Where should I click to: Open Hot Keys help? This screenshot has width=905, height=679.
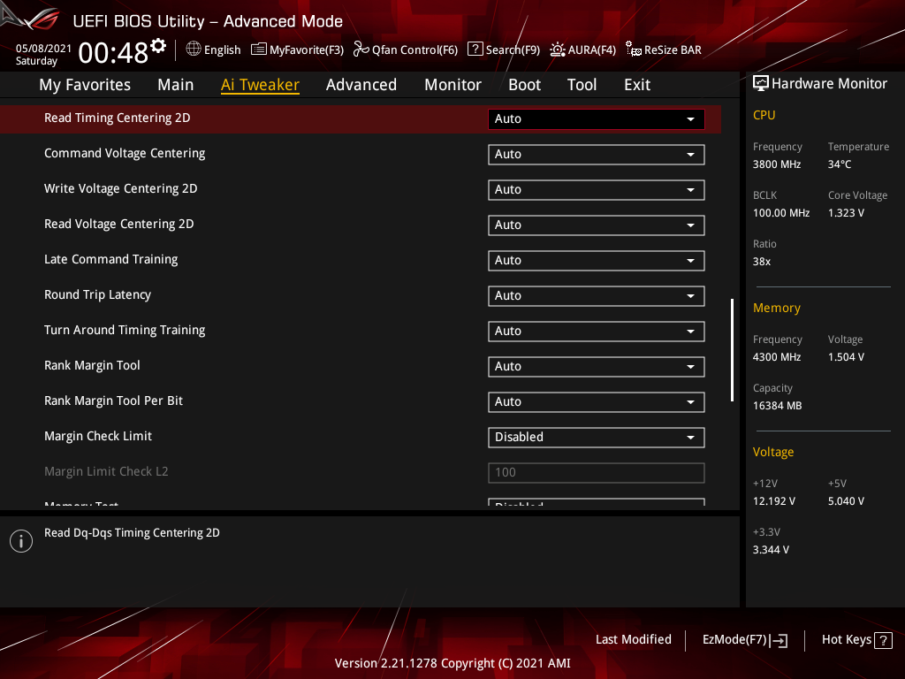click(857, 640)
